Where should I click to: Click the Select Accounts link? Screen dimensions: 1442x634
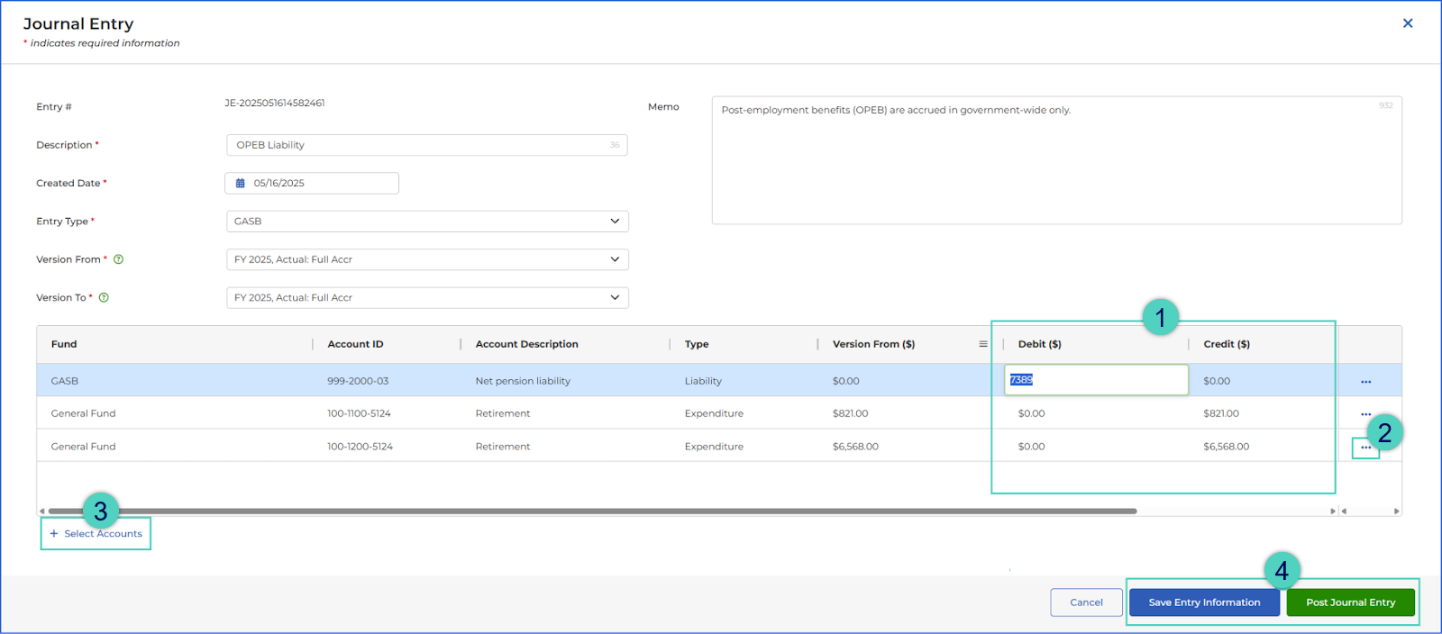pos(96,534)
